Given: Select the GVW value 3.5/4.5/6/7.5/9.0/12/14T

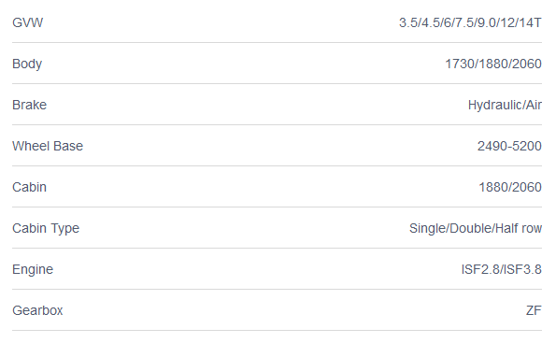Looking at the screenshot, I should point(470,22).
